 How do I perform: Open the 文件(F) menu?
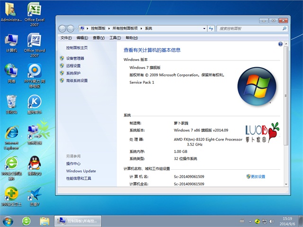66,38
